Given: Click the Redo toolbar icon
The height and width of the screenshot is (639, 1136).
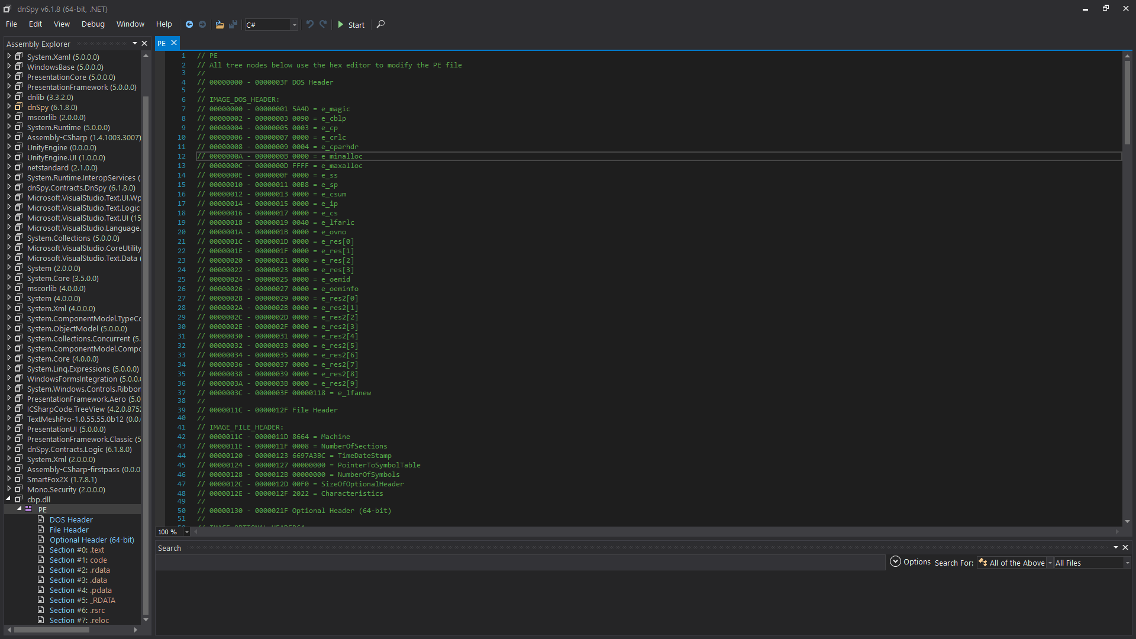Looking at the screenshot, I should point(323,24).
